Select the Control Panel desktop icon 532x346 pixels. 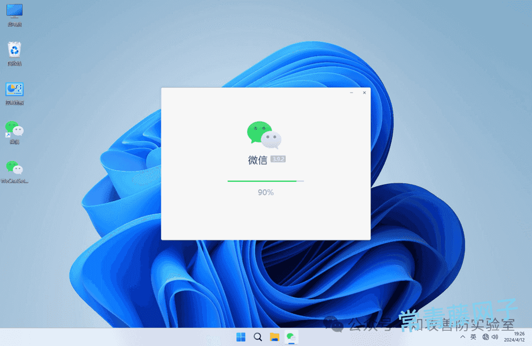coord(14,93)
